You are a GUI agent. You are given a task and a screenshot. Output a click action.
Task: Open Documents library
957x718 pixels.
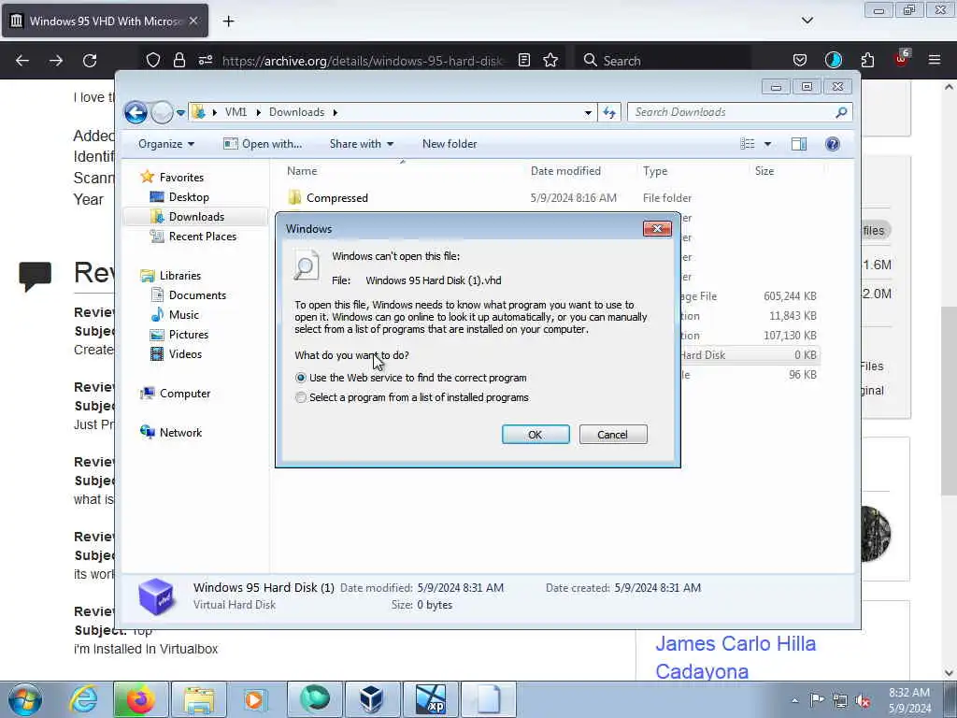197,294
